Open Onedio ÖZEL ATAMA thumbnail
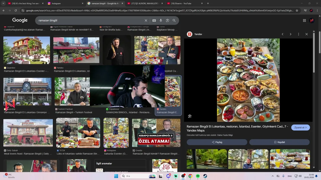The image size is (321, 180). click(156, 133)
